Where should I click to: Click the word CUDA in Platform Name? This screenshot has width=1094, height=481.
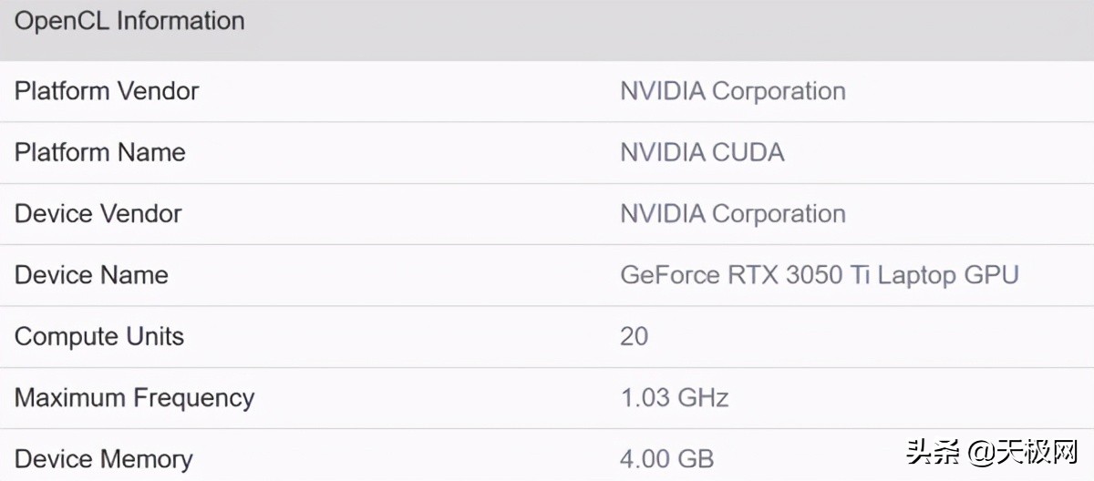(748, 152)
